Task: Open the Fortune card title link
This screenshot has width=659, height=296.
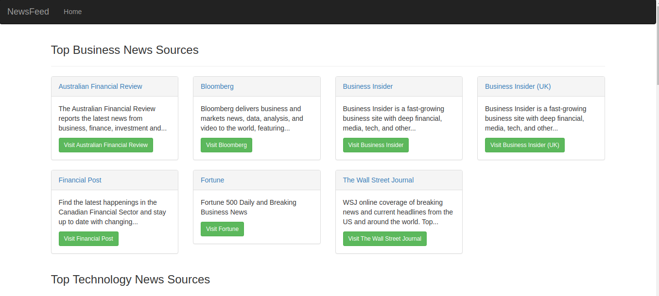Action: tap(212, 180)
